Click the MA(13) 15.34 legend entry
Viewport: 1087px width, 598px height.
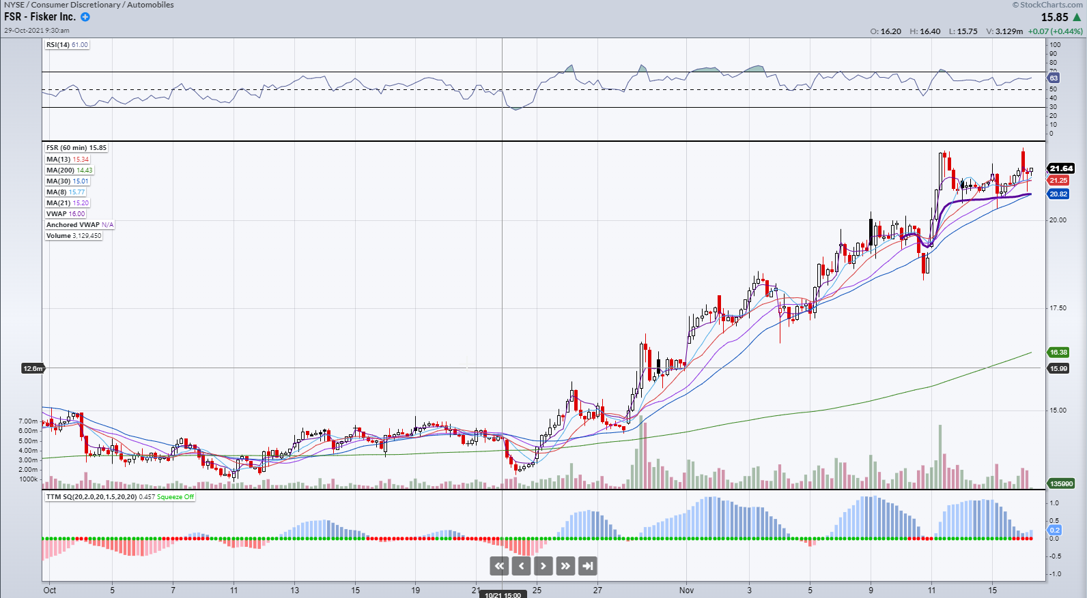tap(68, 159)
